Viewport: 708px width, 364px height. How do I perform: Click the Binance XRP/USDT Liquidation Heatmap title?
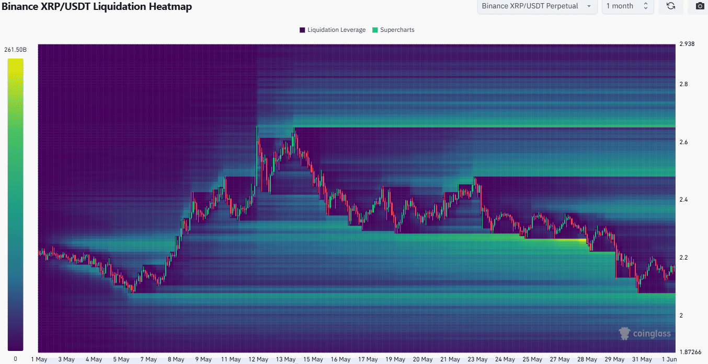(97, 7)
